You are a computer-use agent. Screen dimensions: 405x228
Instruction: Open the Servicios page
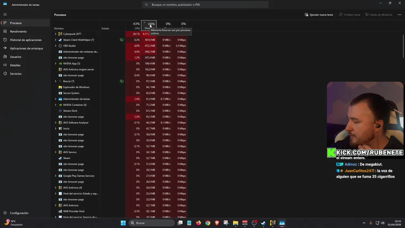(25, 73)
